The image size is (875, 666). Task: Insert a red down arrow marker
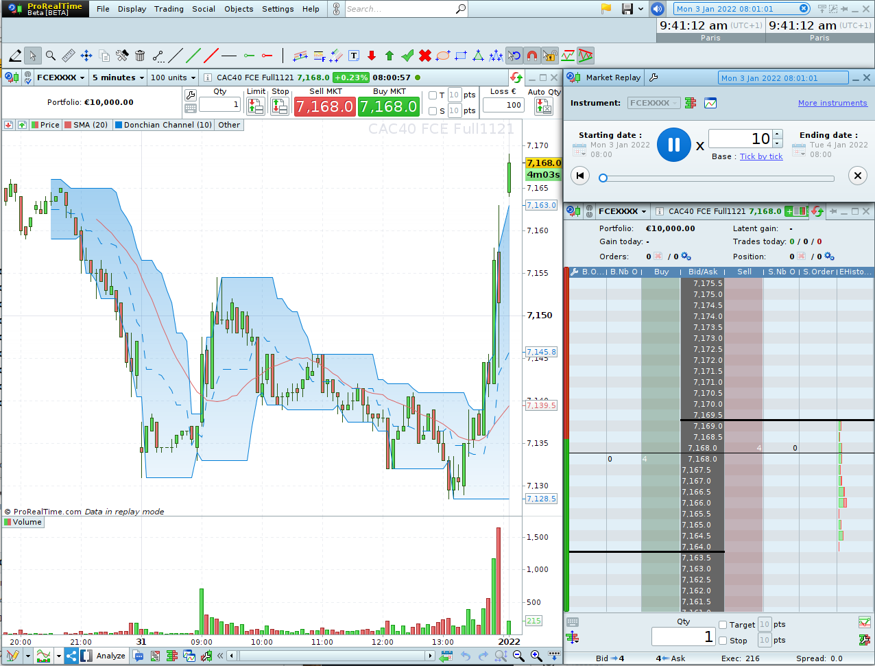(x=372, y=56)
